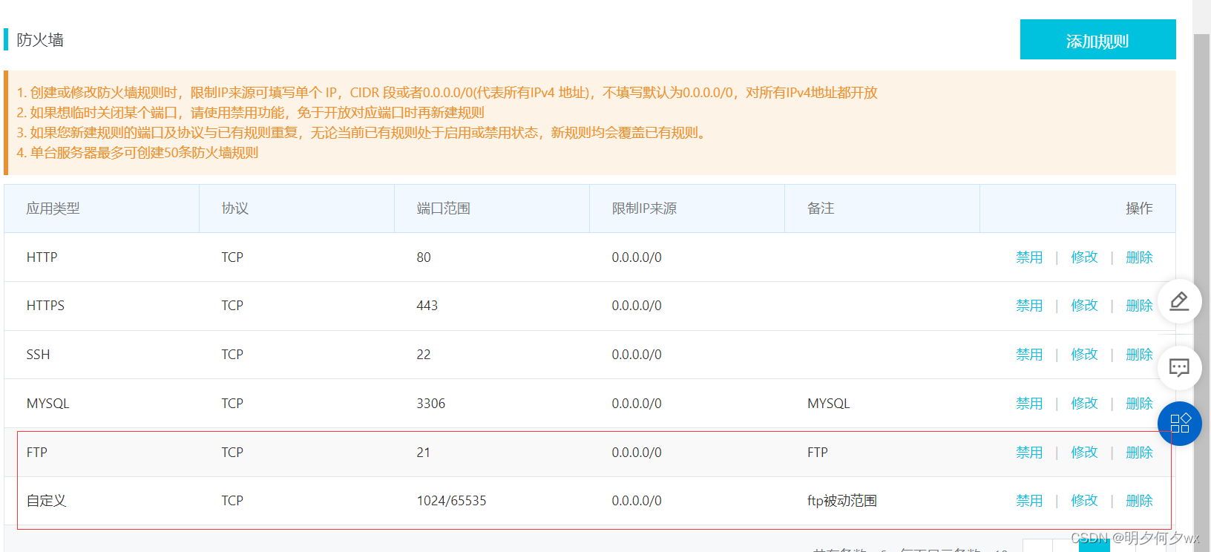
Task: Modify the HTTP rule via 修改
Action: pos(1084,257)
